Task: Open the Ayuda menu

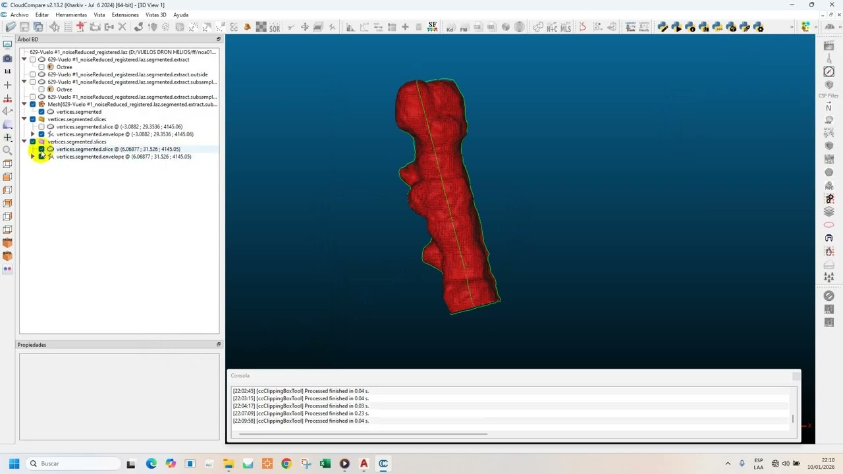Action: [x=180, y=14]
